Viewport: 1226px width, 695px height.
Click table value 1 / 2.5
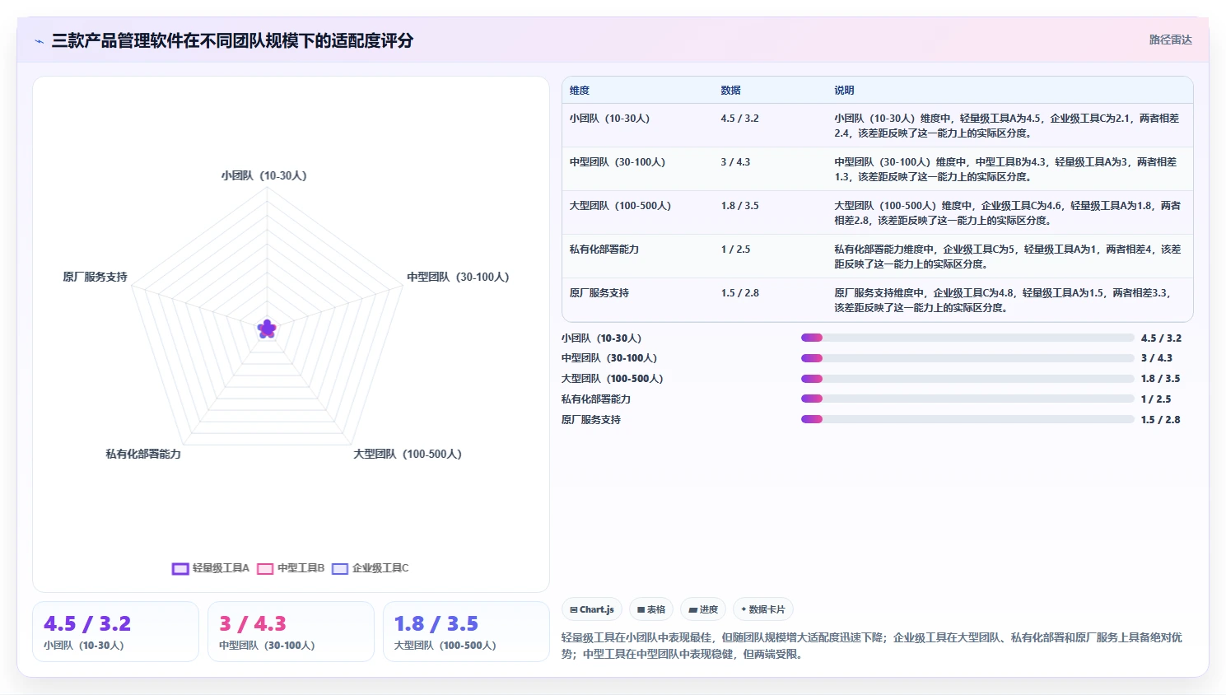click(735, 250)
